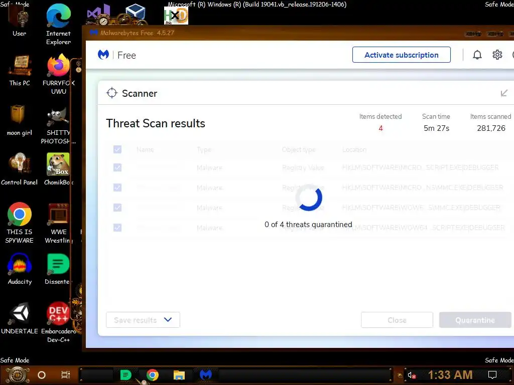
Task: Open the steampunk Start button
Action: [x=18, y=375]
